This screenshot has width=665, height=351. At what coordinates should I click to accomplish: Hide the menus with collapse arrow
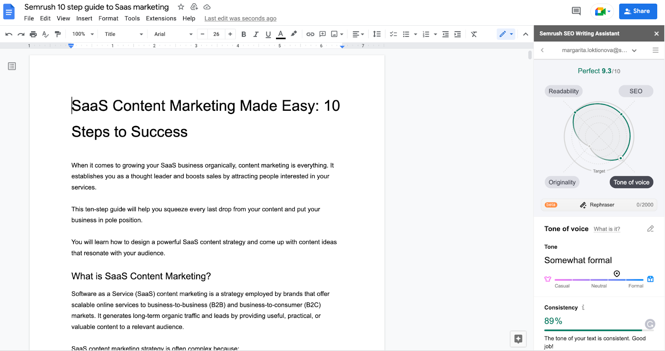pyautogui.click(x=525, y=34)
